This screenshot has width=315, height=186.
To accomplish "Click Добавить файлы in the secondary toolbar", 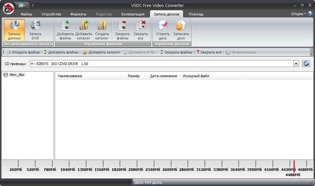I will [x=60, y=52].
